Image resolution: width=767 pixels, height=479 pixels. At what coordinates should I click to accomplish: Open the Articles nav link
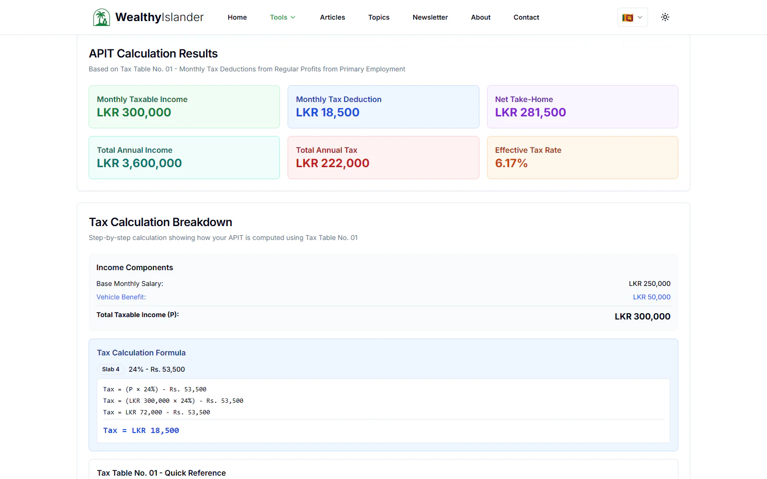[333, 17]
